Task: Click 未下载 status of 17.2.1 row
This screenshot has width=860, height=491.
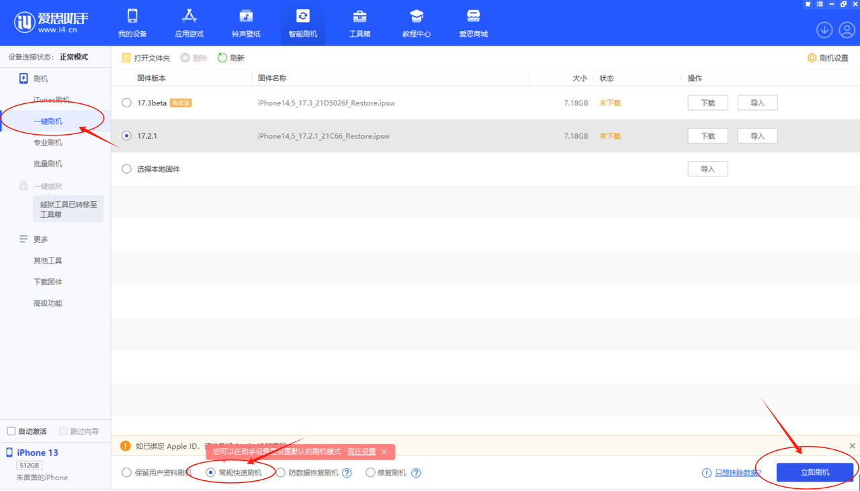Action: pos(610,136)
